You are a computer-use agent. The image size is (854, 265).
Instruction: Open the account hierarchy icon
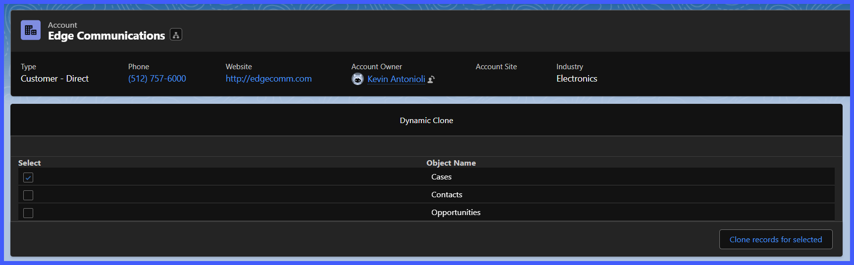176,34
